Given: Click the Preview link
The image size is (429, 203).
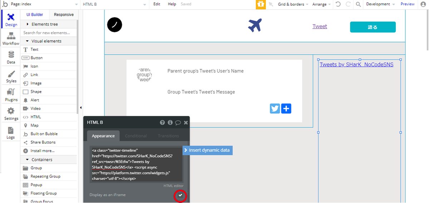Looking at the screenshot, I should click(408, 4).
